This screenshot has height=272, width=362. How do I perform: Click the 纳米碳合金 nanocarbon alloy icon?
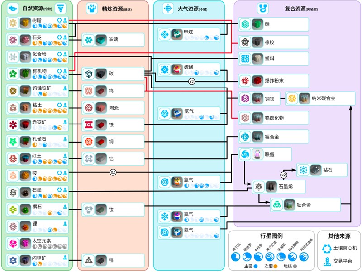305,98
